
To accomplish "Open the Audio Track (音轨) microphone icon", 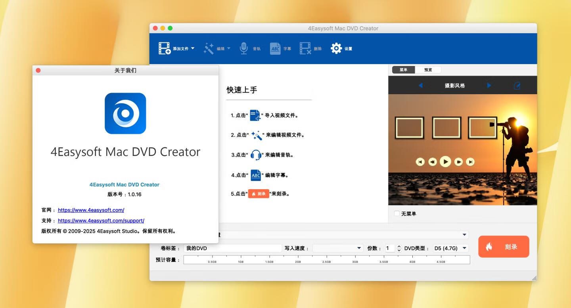I will click(x=243, y=48).
